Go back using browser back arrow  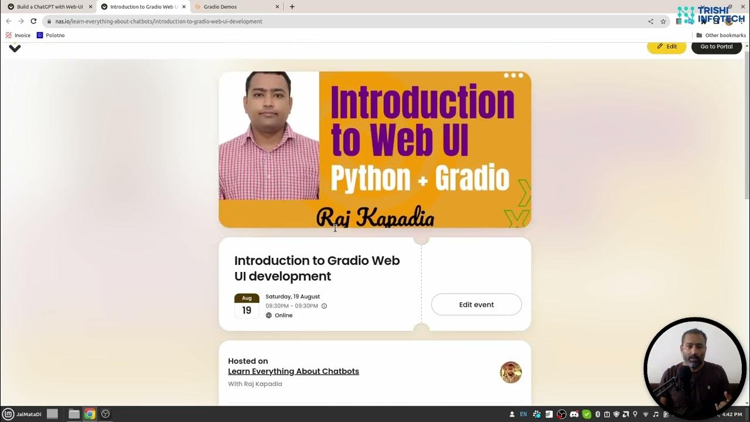pos(8,21)
